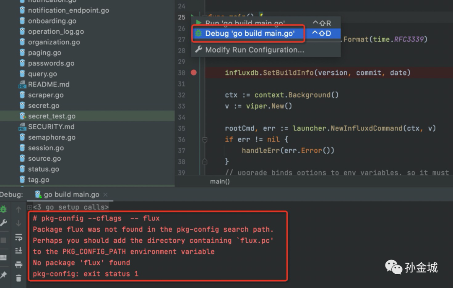Click the fold end marker at line 38

click(x=205, y=161)
